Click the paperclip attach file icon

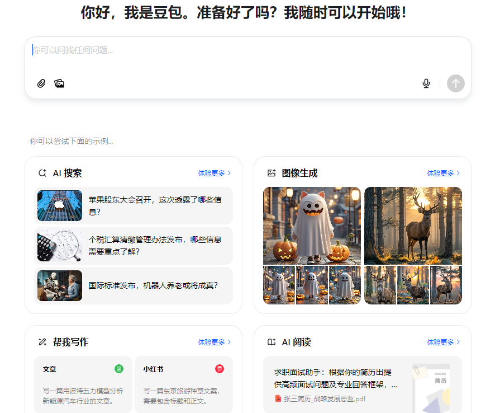pos(41,83)
